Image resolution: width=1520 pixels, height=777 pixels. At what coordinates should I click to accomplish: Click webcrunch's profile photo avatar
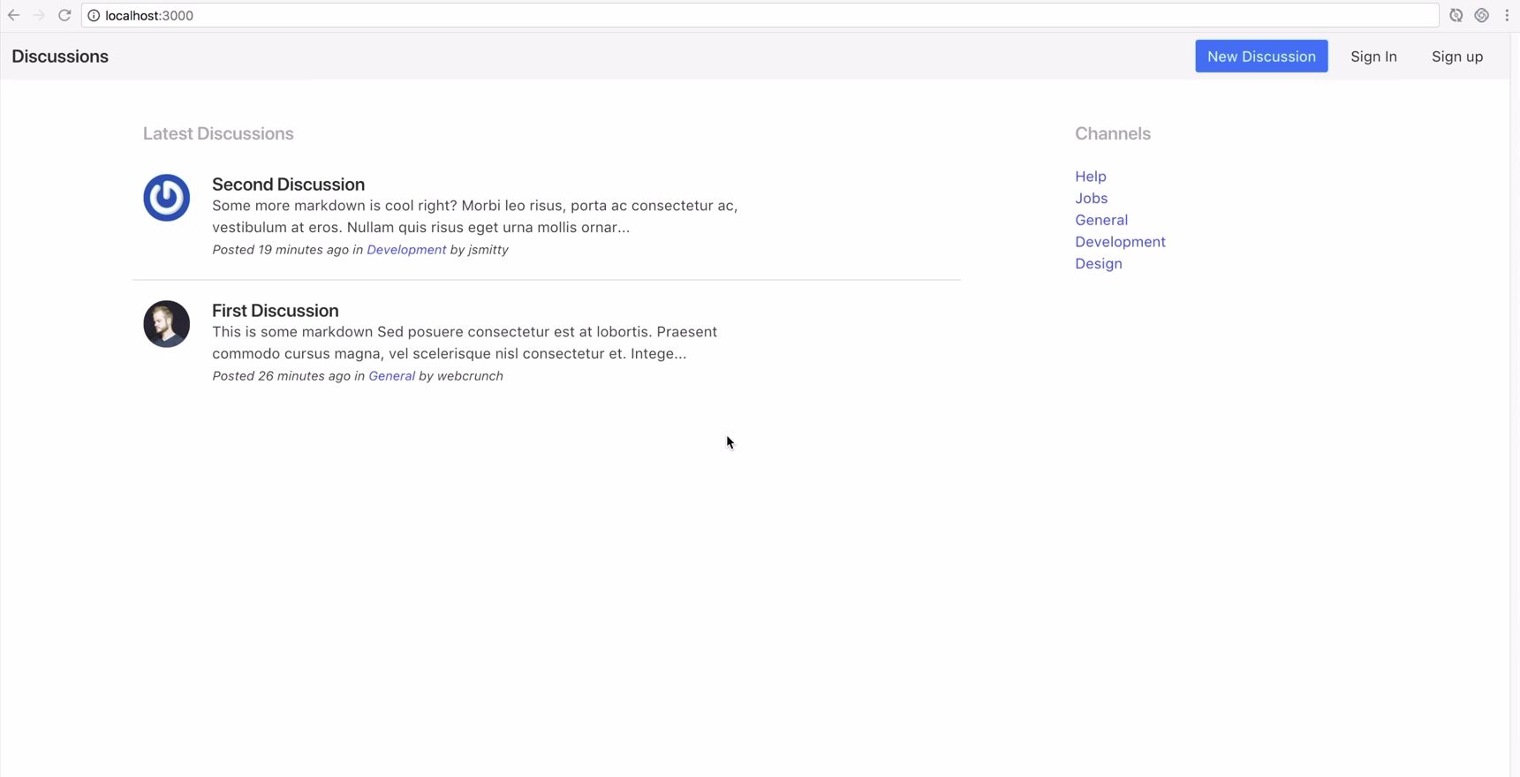point(166,324)
